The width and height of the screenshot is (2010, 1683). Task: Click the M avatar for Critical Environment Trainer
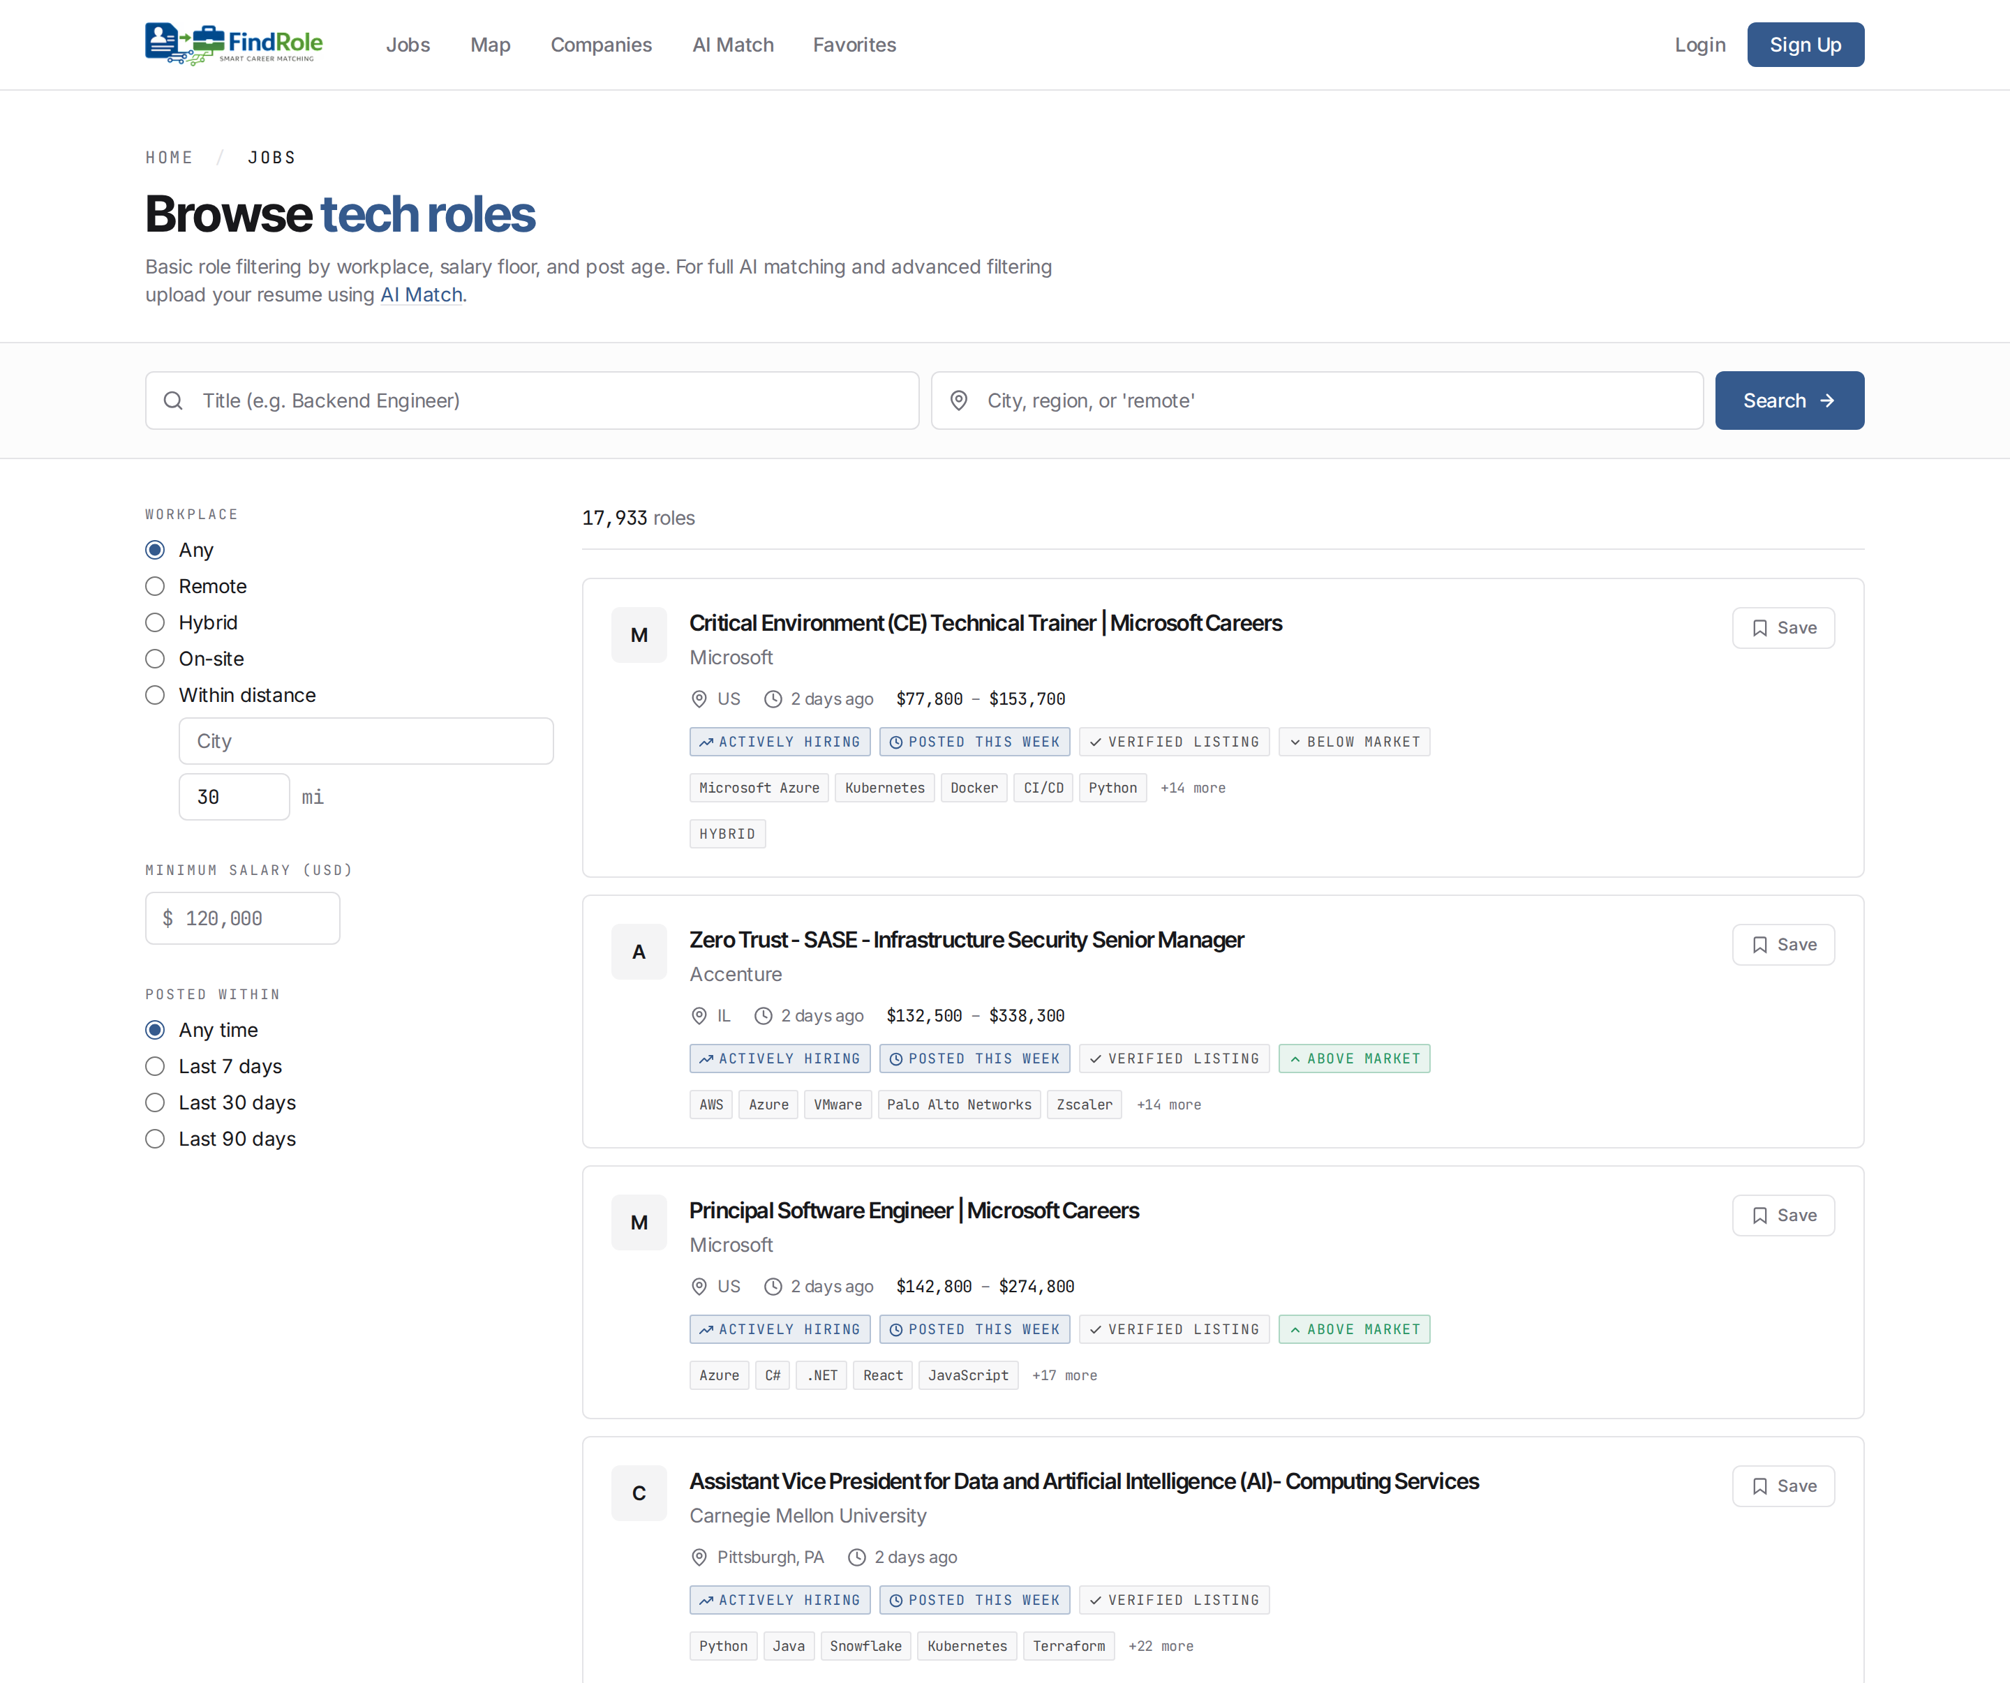tap(639, 635)
